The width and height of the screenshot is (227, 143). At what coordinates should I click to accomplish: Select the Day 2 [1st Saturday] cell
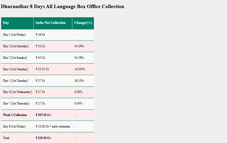[x=16, y=46]
